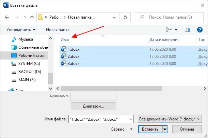Open SYSTEM (C:) drive
Viewport: 208px width, 138px height.
point(26,64)
